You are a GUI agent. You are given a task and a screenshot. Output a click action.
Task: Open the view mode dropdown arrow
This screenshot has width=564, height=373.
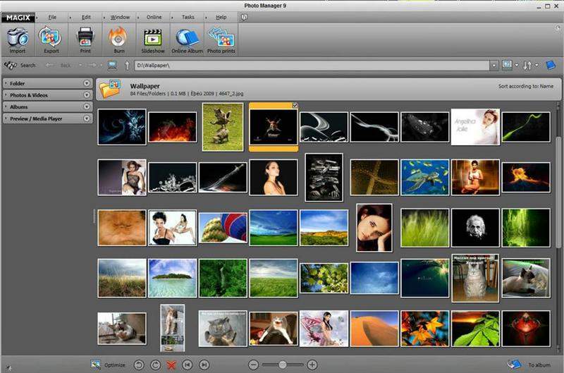[x=517, y=66]
